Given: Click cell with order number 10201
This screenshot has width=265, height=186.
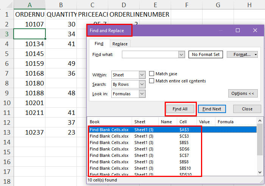Looking at the screenshot, I should click(30, 103).
